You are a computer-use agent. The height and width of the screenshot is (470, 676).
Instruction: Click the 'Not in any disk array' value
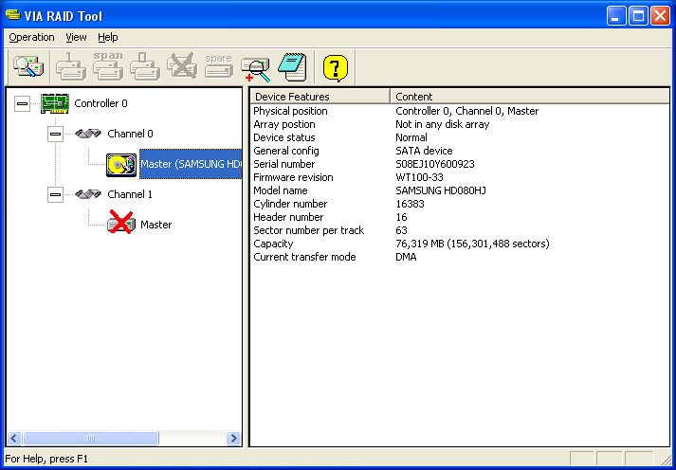443,124
